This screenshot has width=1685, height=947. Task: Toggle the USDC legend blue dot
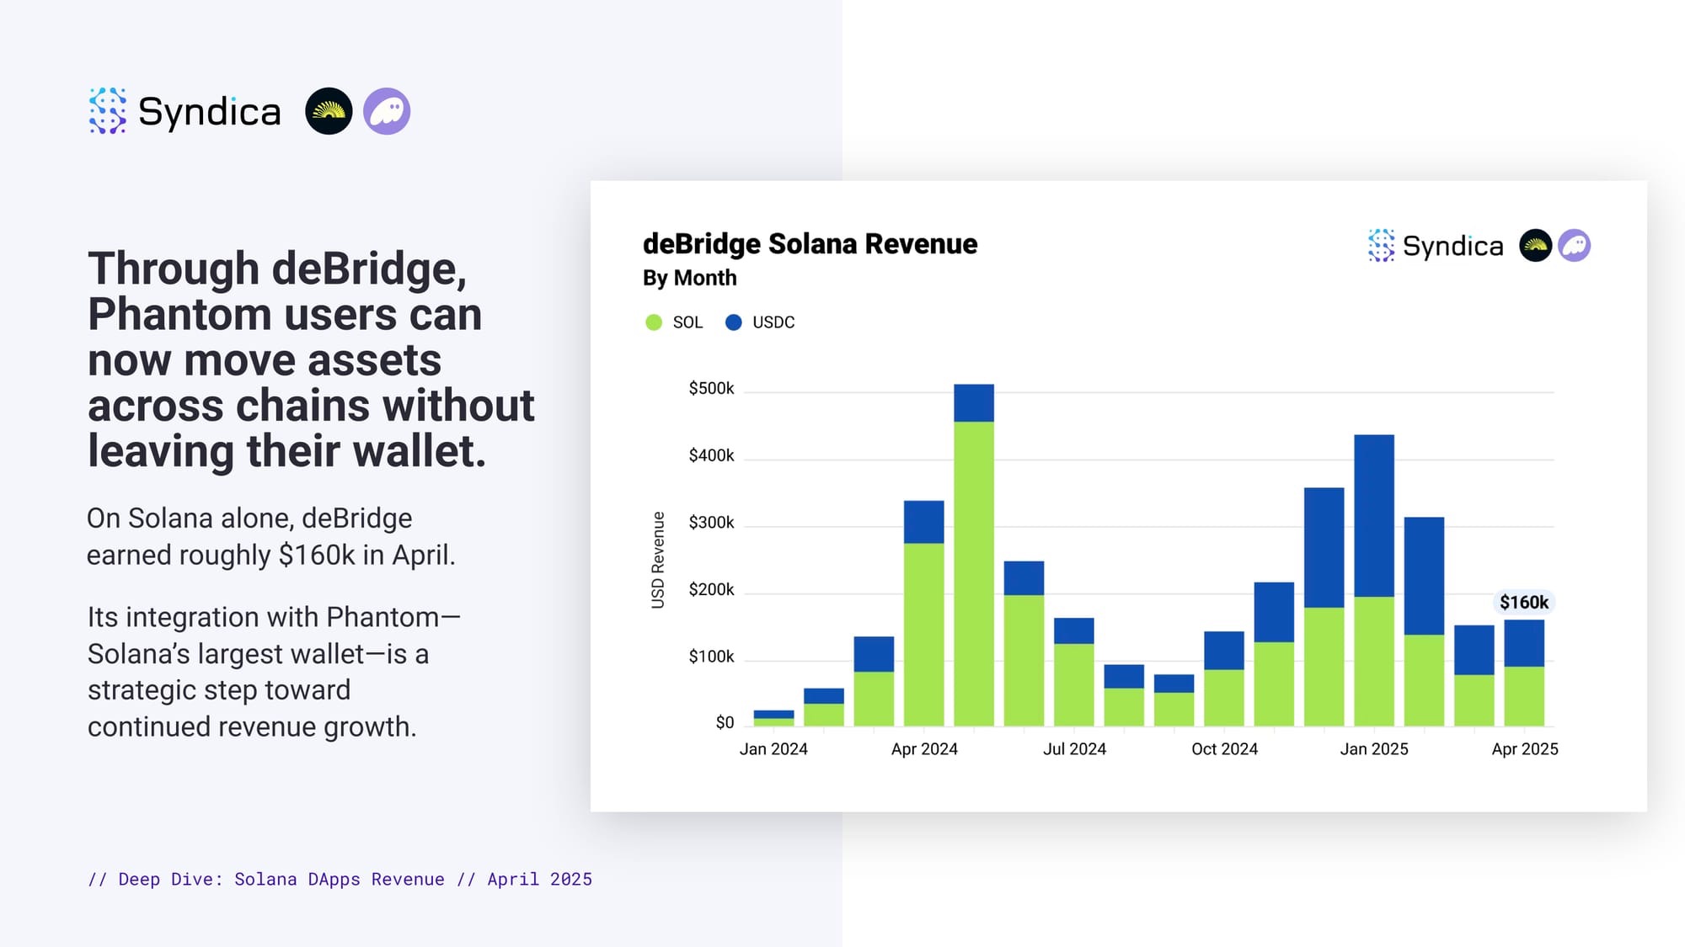click(x=733, y=322)
